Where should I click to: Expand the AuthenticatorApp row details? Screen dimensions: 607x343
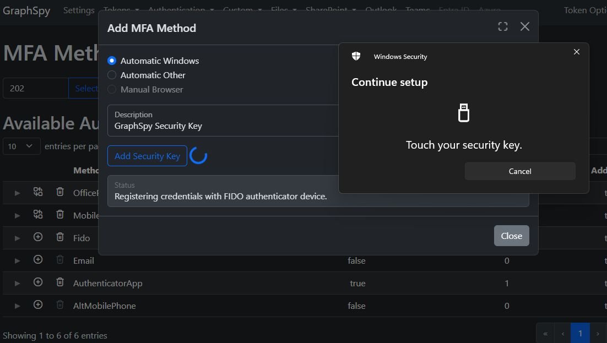pyautogui.click(x=17, y=284)
